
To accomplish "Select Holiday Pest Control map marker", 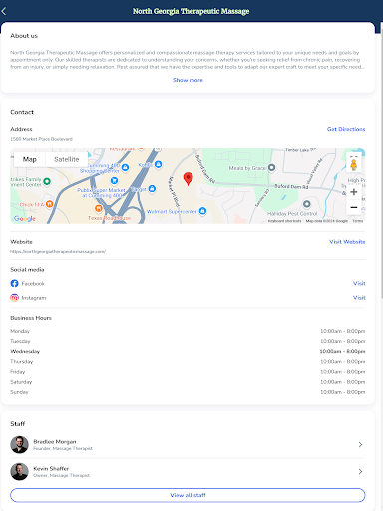I will coord(307,203).
